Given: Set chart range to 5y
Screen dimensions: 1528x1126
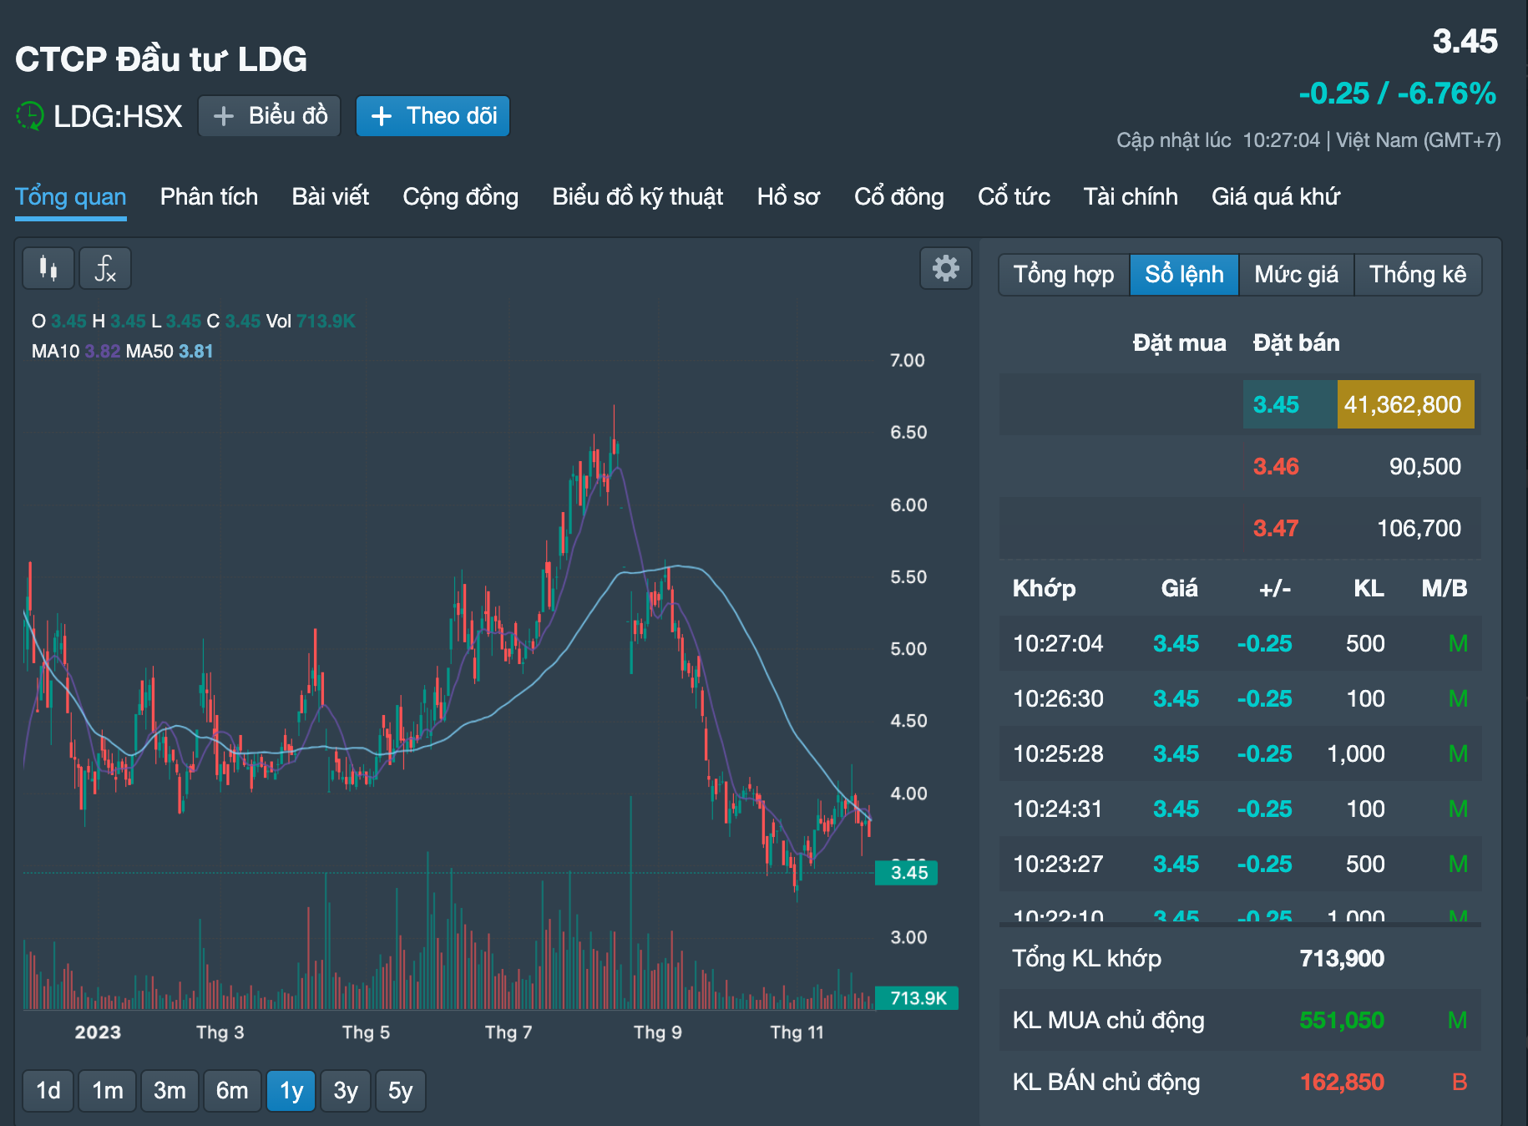Looking at the screenshot, I should tap(400, 1091).
